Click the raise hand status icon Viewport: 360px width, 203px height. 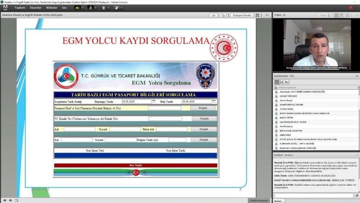pyautogui.click(x=117, y=7)
